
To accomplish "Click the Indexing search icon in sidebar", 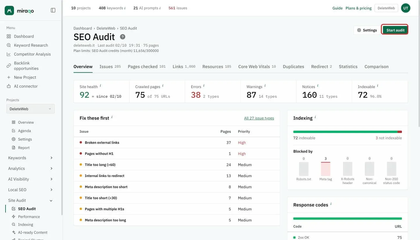I will pyautogui.click(x=13, y=225).
